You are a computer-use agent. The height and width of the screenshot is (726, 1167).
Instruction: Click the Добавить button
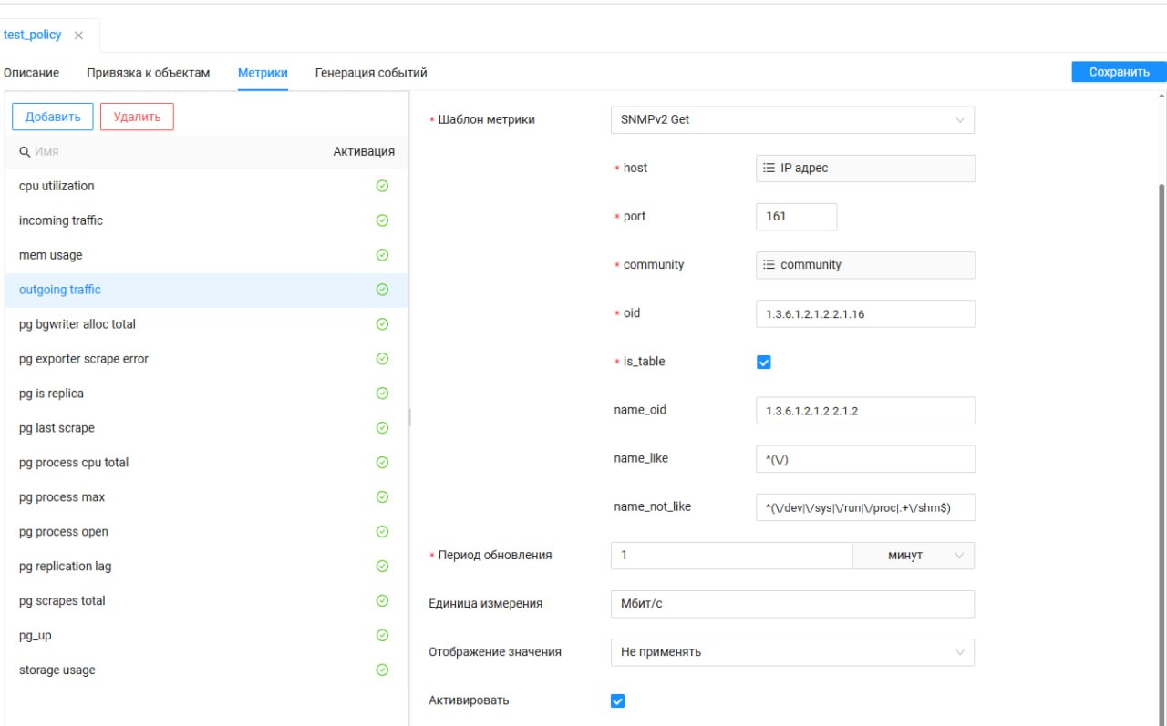[x=53, y=117]
